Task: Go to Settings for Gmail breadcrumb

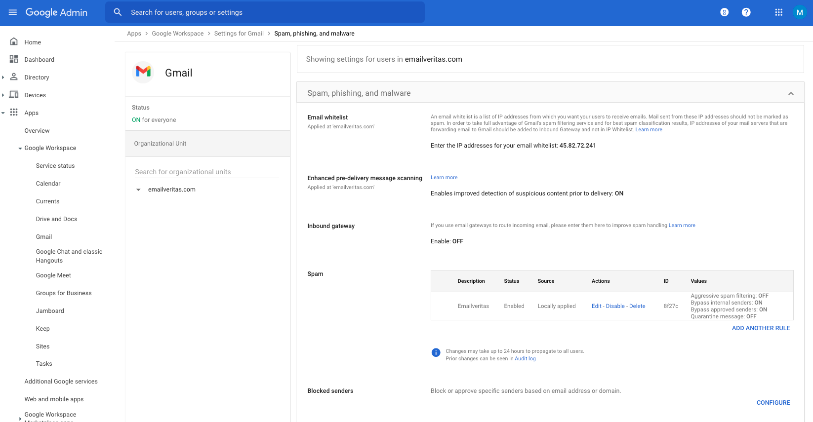Action: [x=239, y=34]
